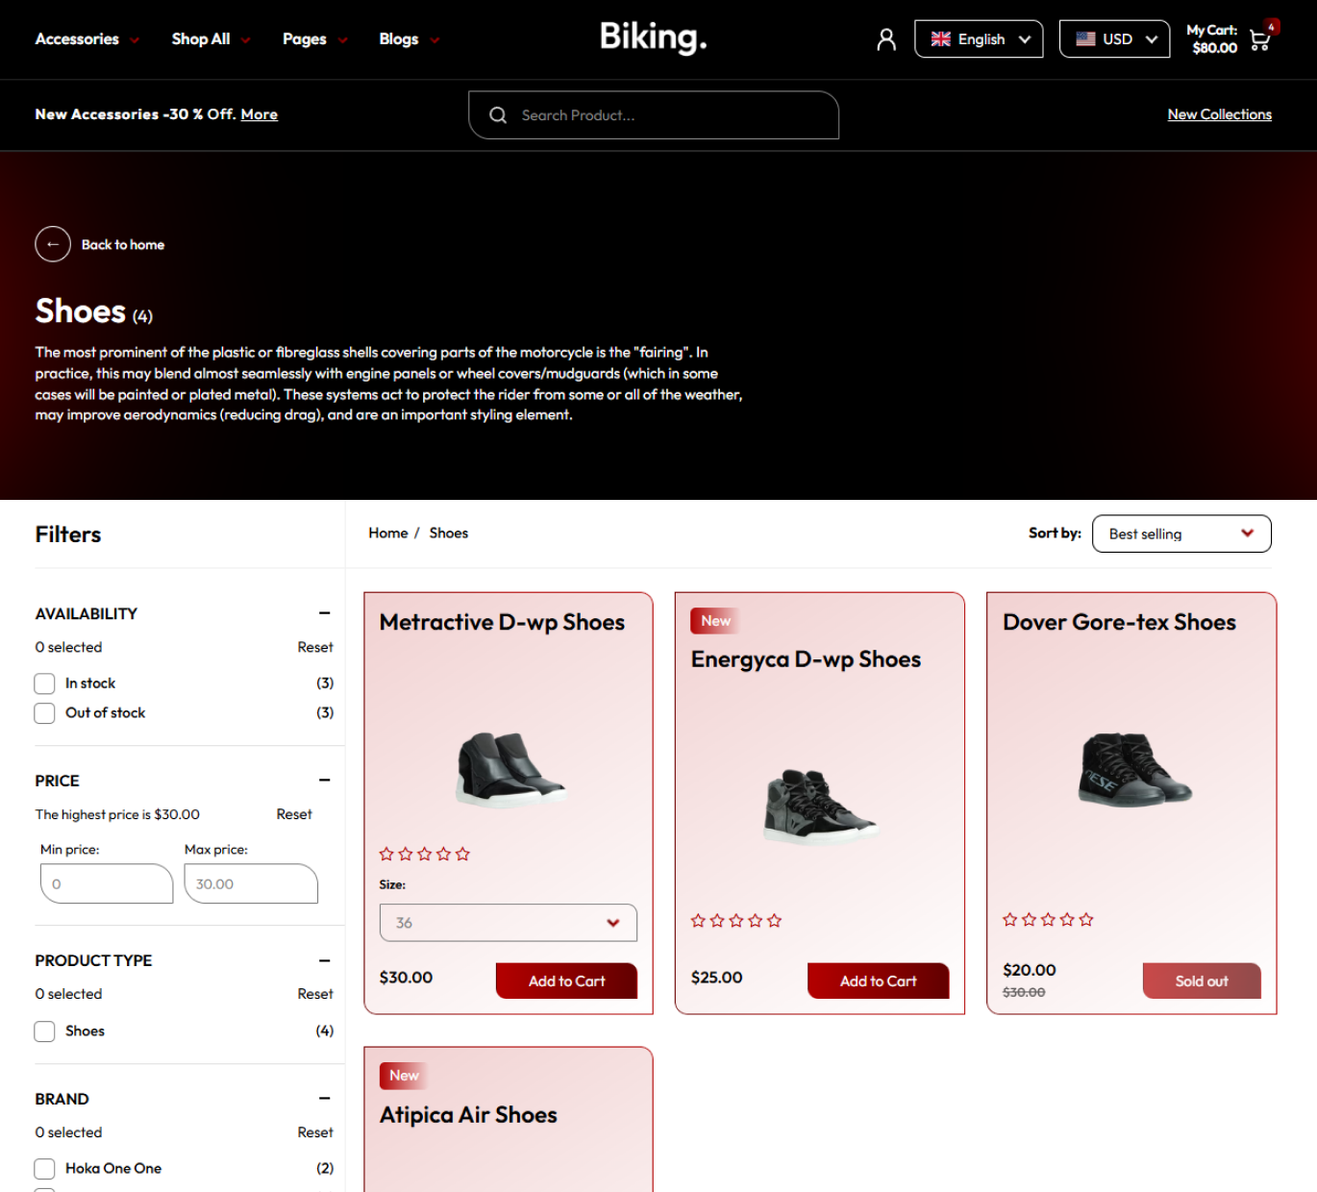Open the Shop All menu
Image resolution: width=1317 pixels, height=1192 pixels.
click(211, 39)
